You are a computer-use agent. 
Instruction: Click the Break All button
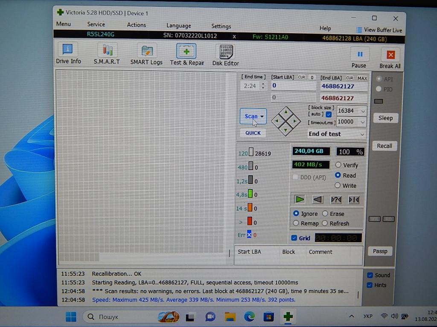(x=390, y=58)
